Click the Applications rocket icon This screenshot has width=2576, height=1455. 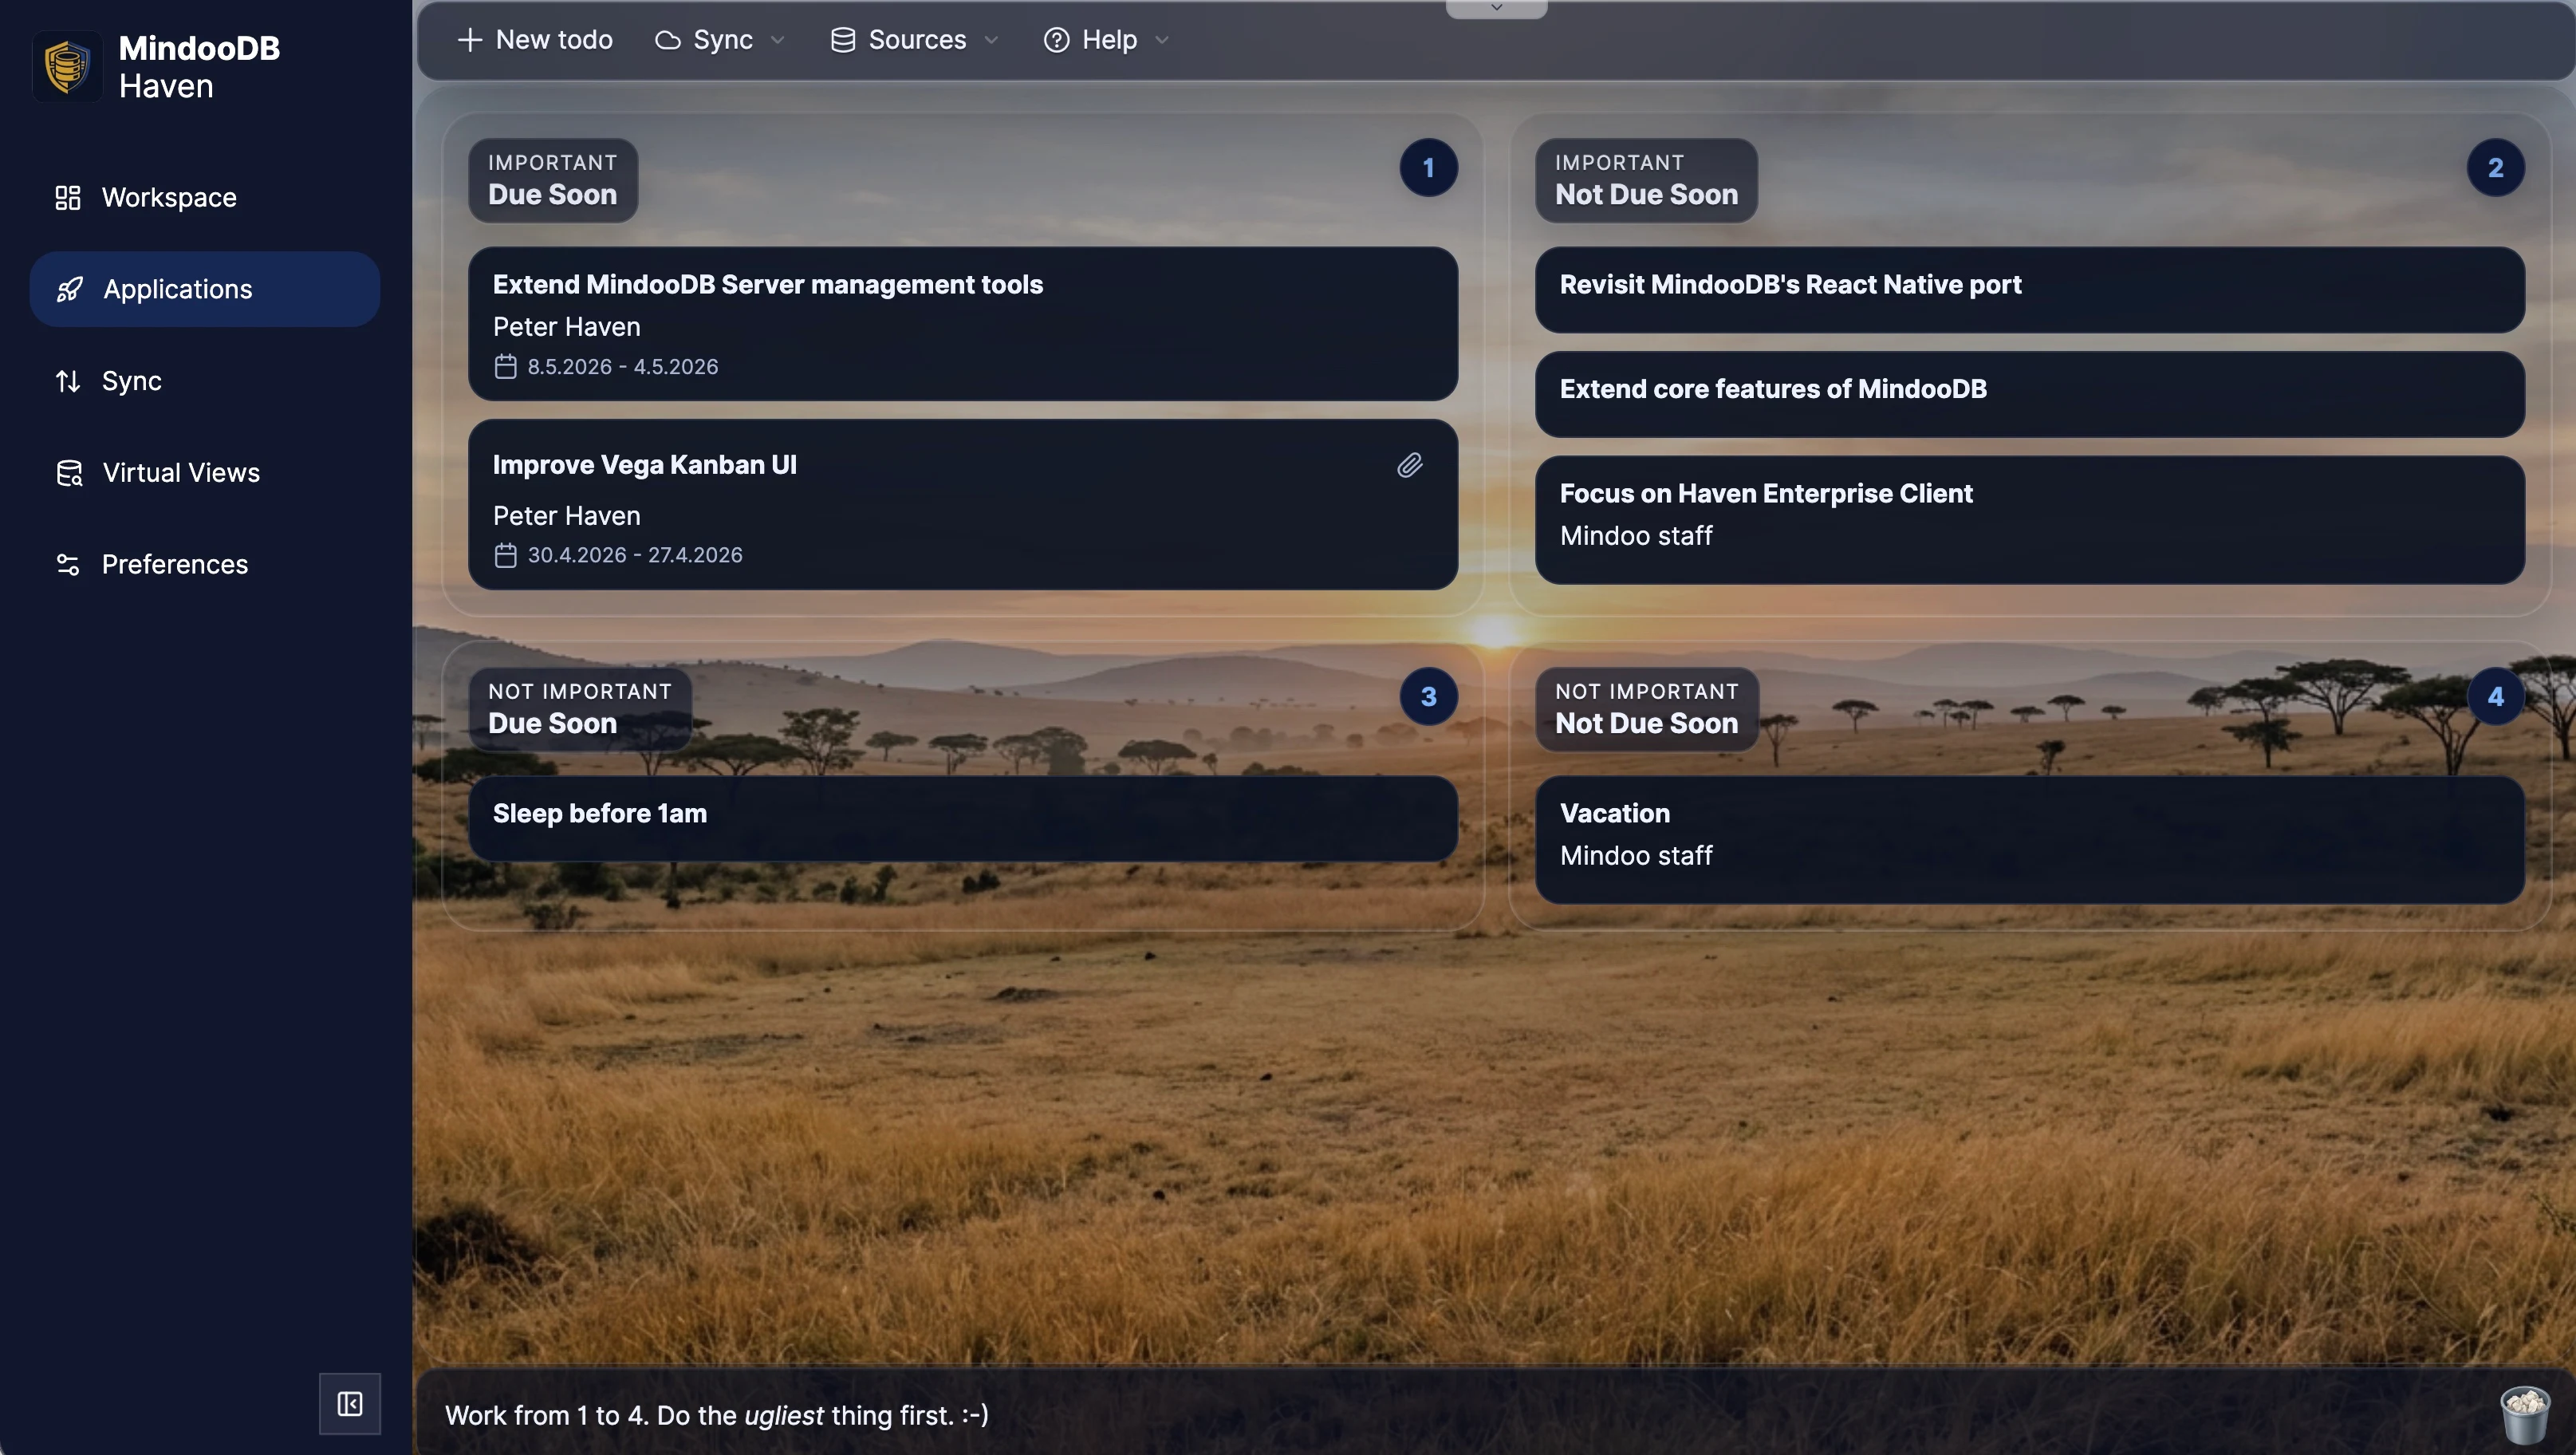(x=68, y=289)
